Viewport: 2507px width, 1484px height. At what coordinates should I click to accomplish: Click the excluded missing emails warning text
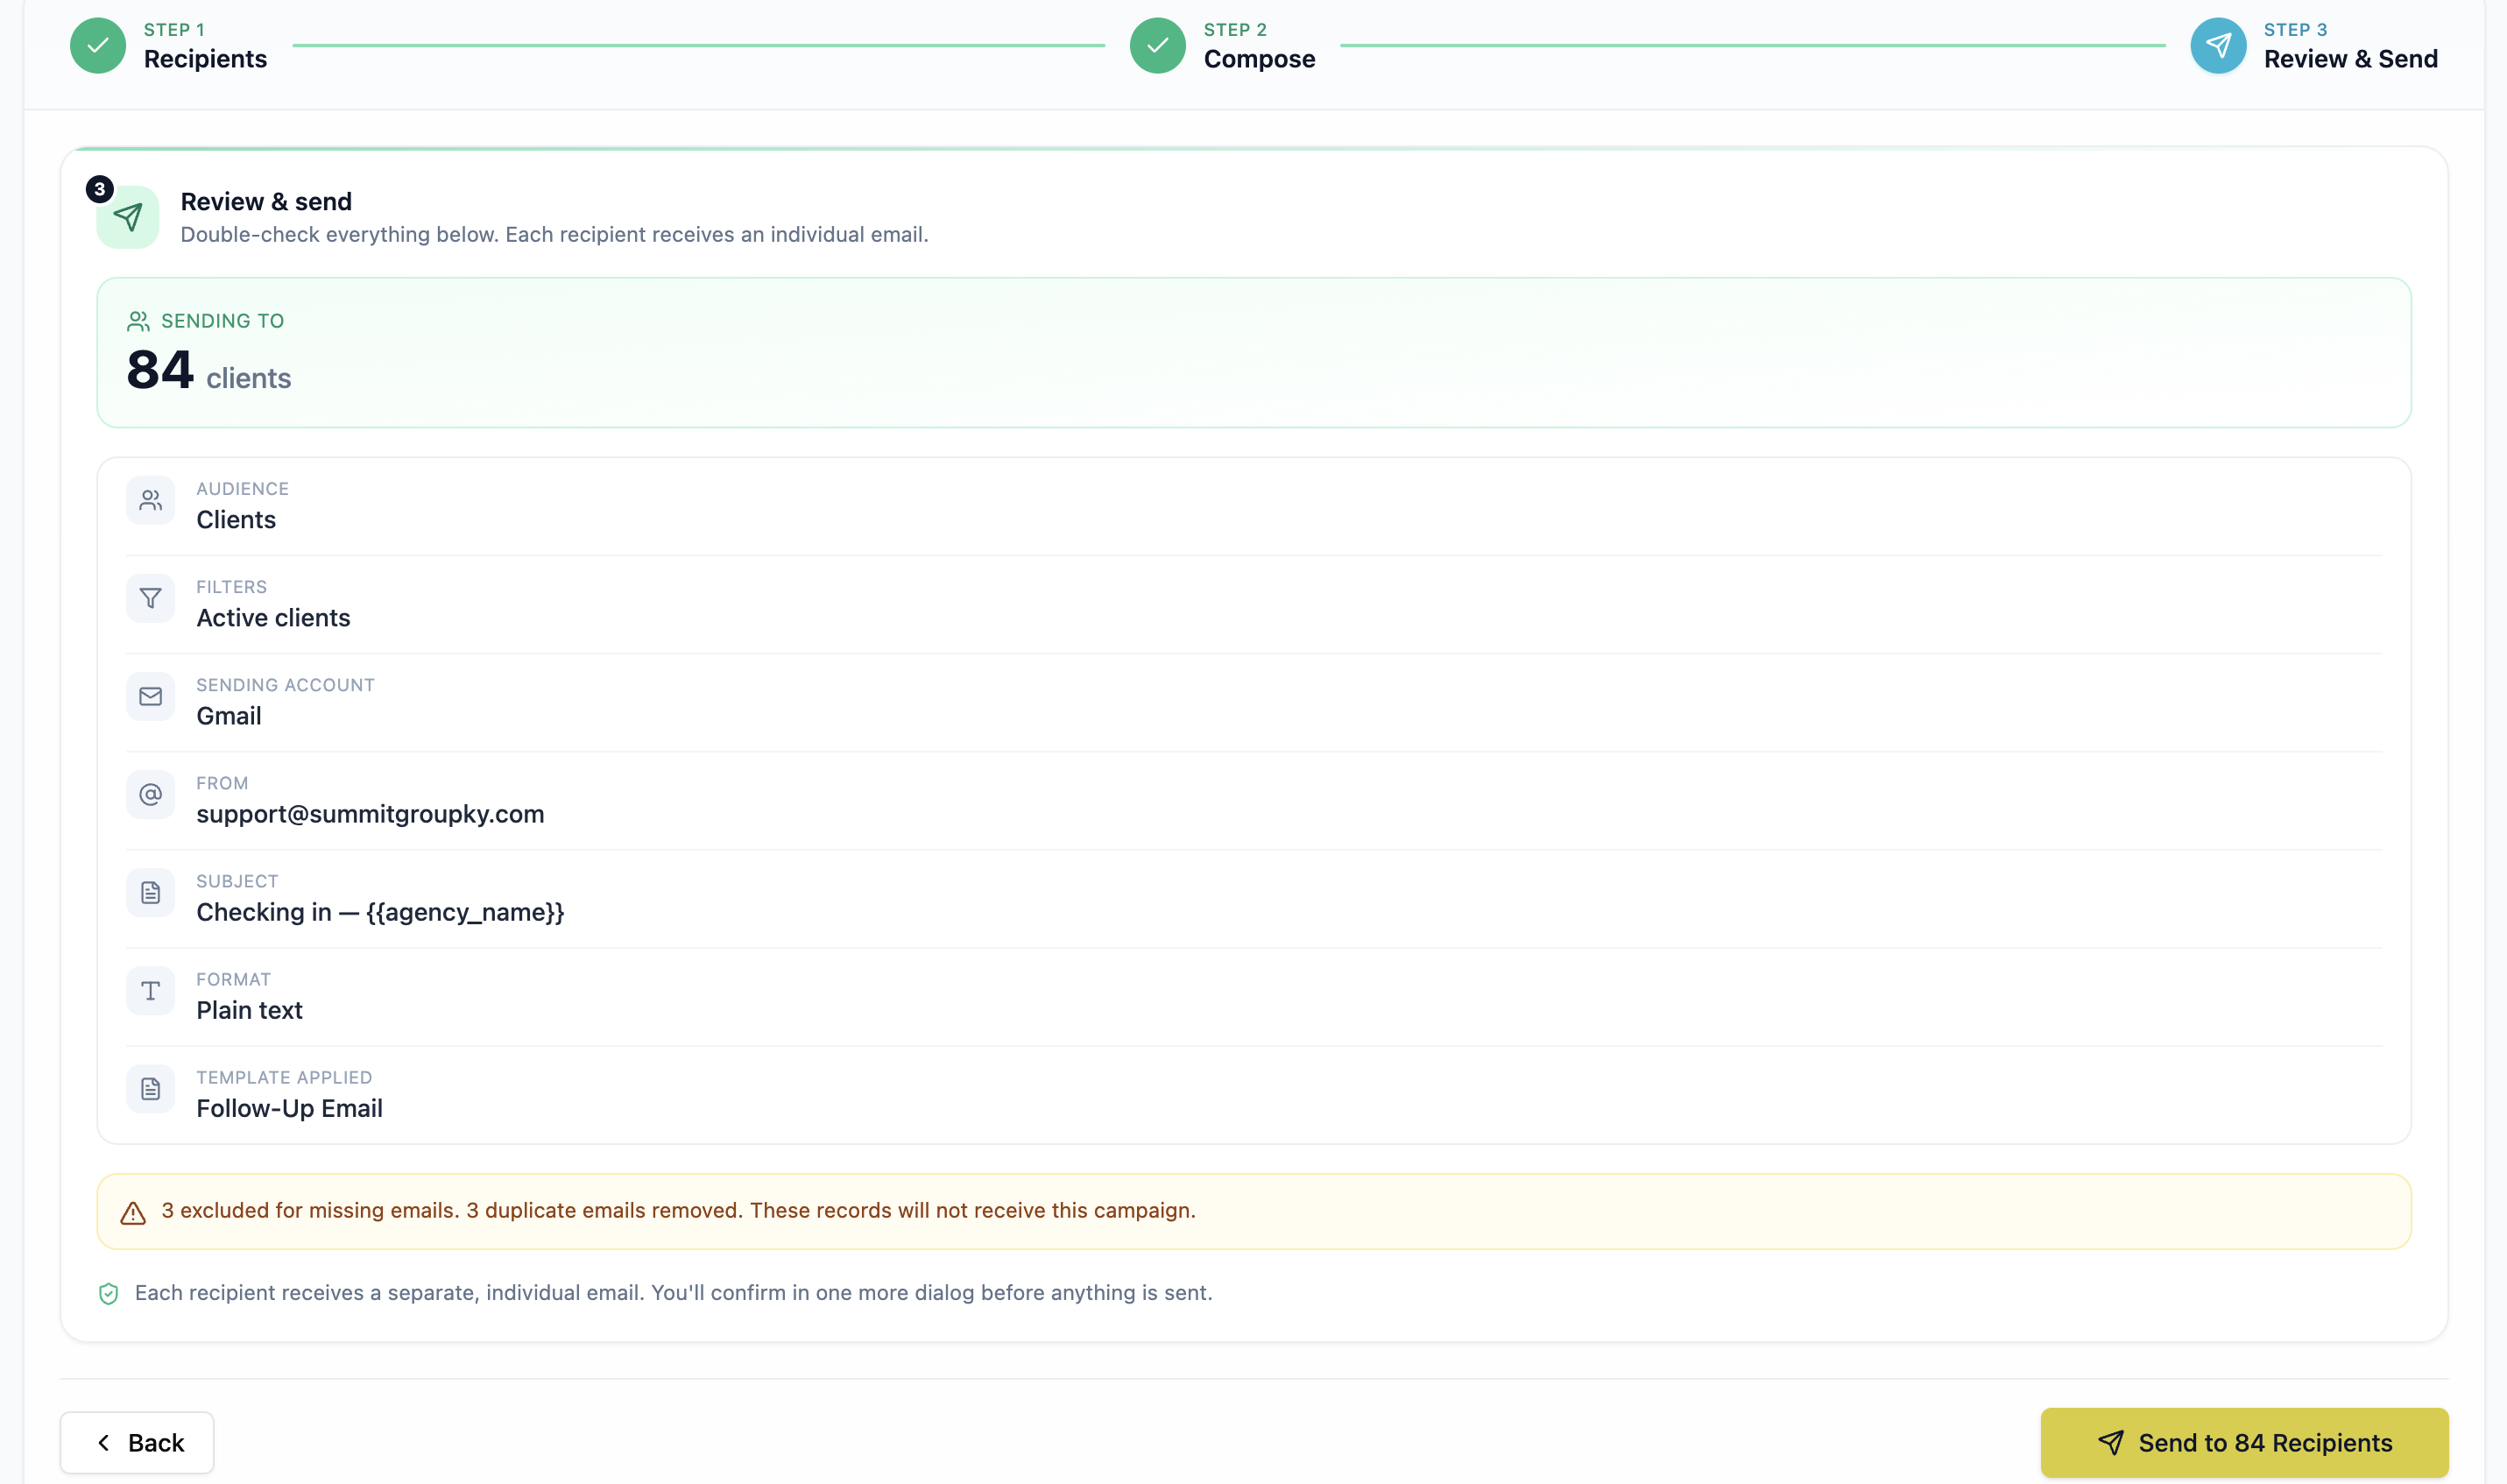point(678,1210)
